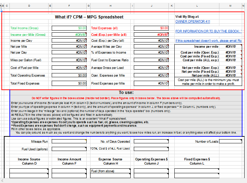Select the Cost of Fuel per Mile value cell
This screenshot has height=183, width=247.
coord(69,67)
